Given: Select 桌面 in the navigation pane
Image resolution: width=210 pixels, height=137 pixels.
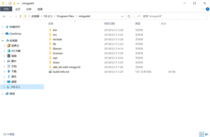Looking at the screenshot, I should click(14, 81).
